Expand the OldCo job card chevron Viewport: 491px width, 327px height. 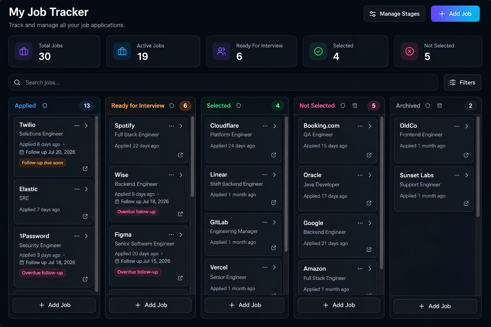click(x=467, y=126)
